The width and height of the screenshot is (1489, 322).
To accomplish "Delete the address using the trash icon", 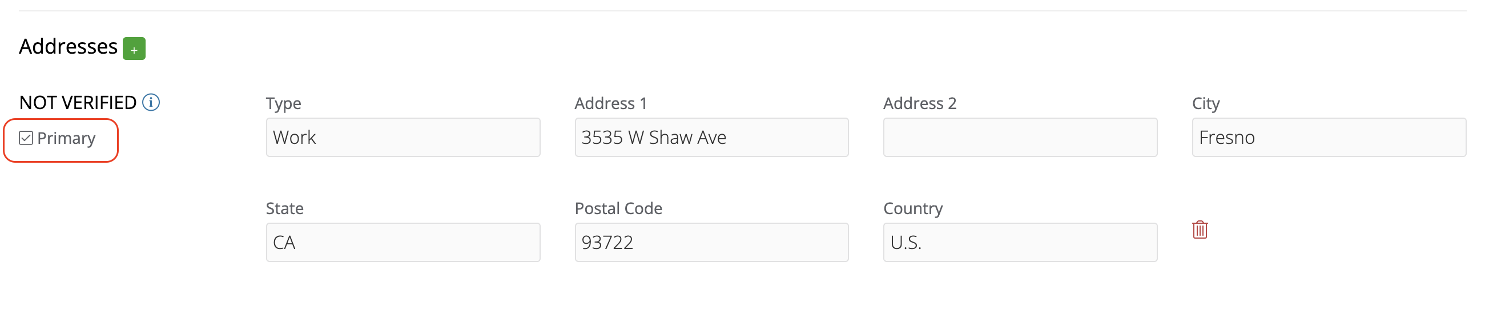I will (1200, 230).
